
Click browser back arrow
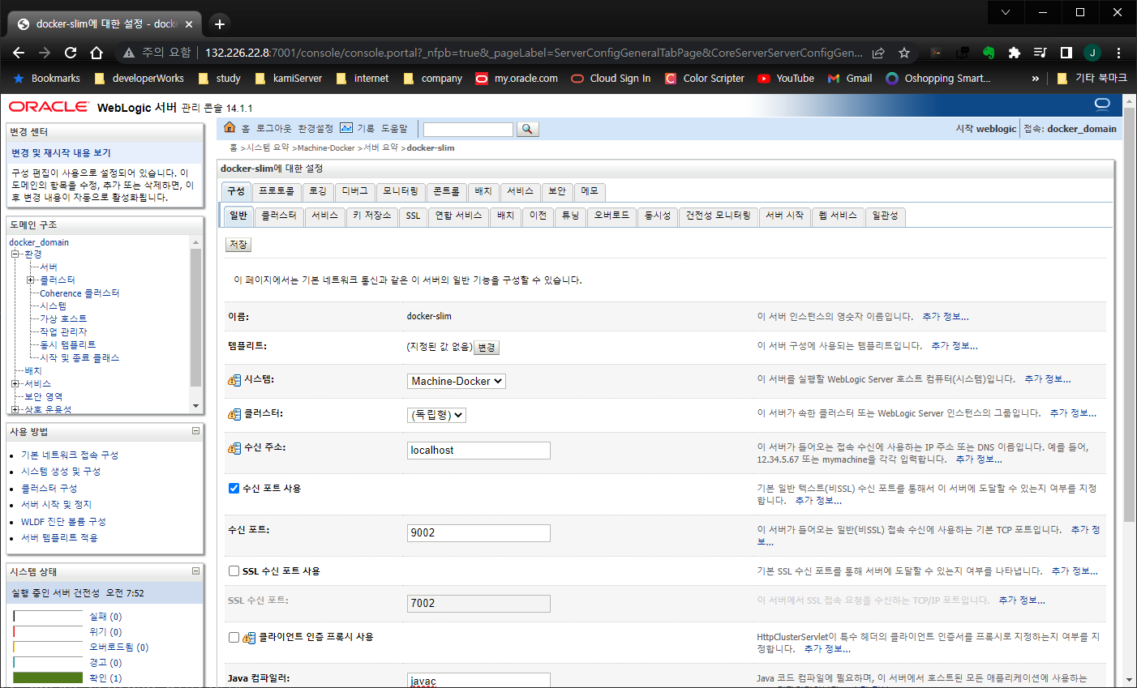19,53
